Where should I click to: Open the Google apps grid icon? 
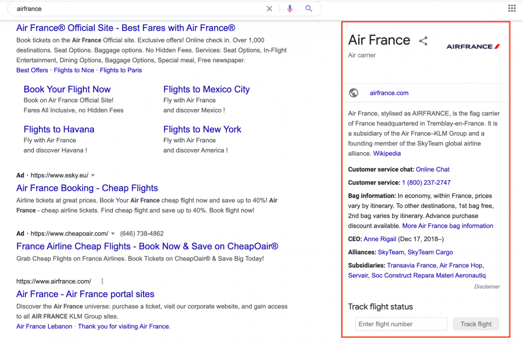pyautogui.click(x=512, y=8)
